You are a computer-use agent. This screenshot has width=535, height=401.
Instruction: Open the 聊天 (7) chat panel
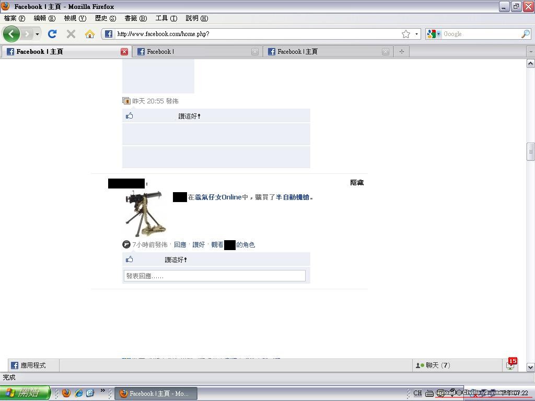[x=434, y=365]
